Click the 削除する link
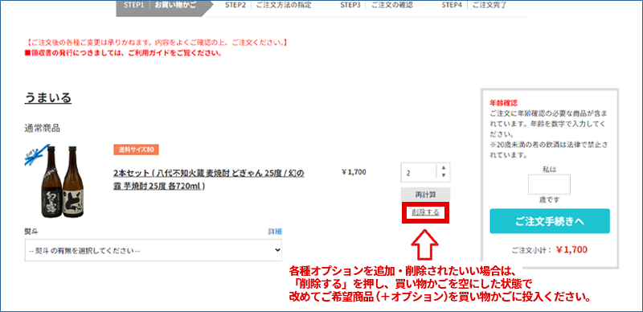This screenshot has width=643, height=312. coord(425,212)
